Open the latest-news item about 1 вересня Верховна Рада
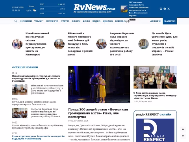This screenshot has width=189, height=142. coord(45,113)
